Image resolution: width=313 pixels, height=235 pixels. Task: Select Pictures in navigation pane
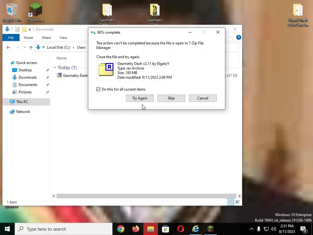(x=25, y=92)
